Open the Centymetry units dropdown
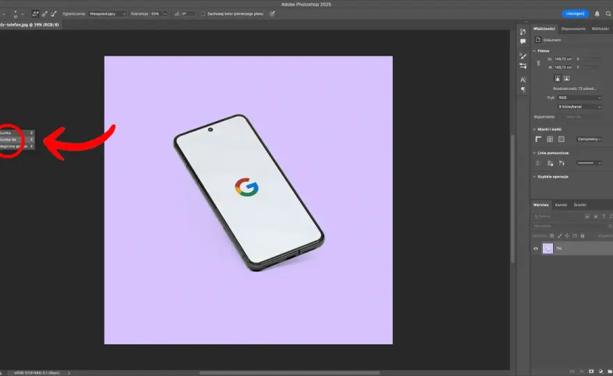 pos(589,139)
